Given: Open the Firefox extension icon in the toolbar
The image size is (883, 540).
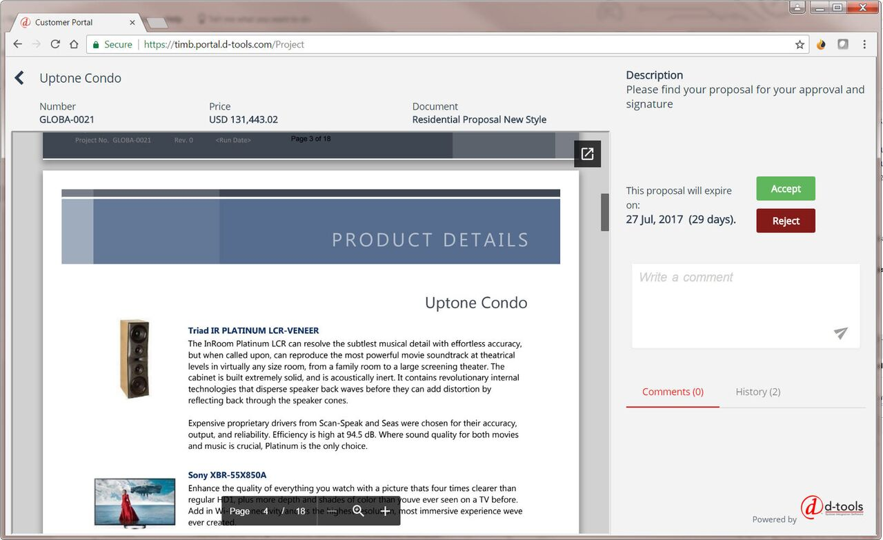Looking at the screenshot, I should click(x=820, y=43).
